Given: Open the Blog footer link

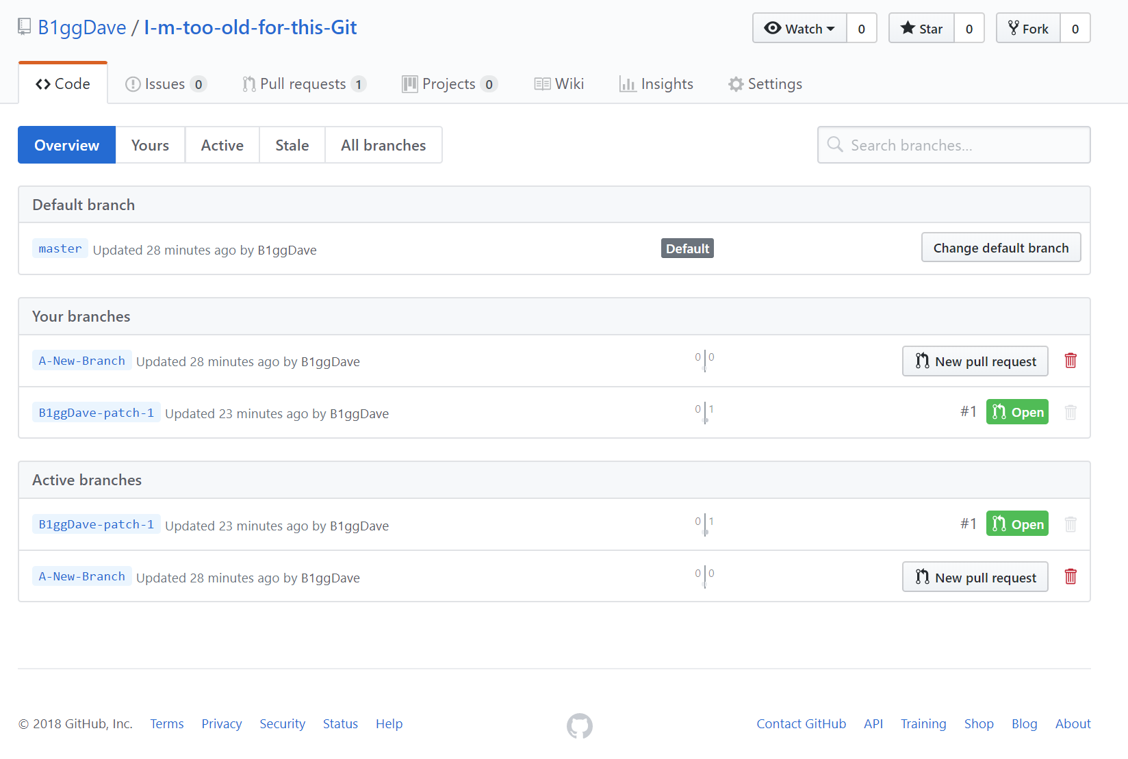Looking at the screenshot, I should 1025,723.
